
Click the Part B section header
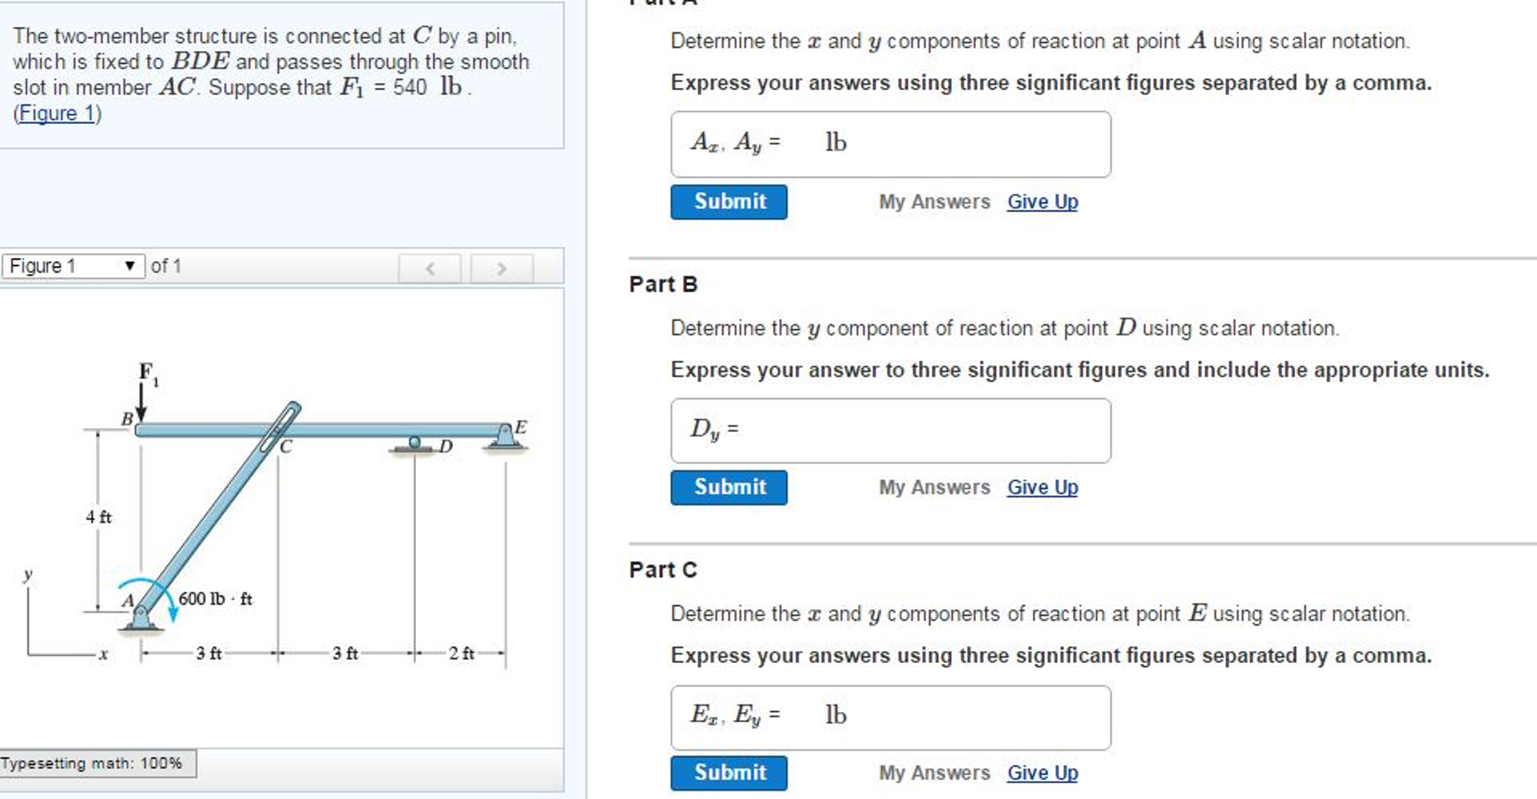pos(662,284)
